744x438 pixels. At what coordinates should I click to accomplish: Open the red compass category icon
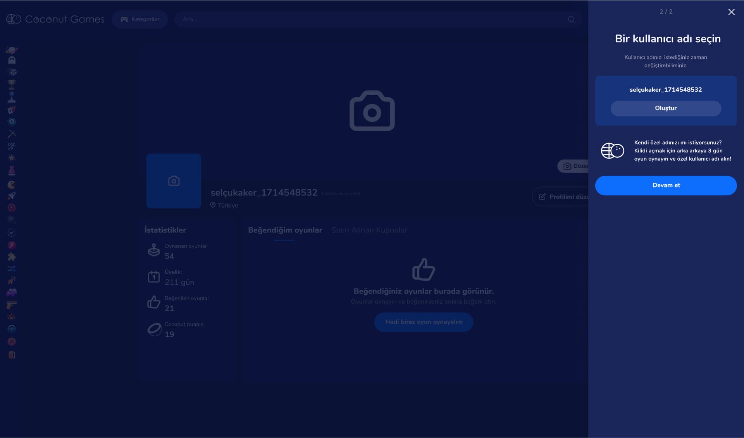(x=12, y=341)
